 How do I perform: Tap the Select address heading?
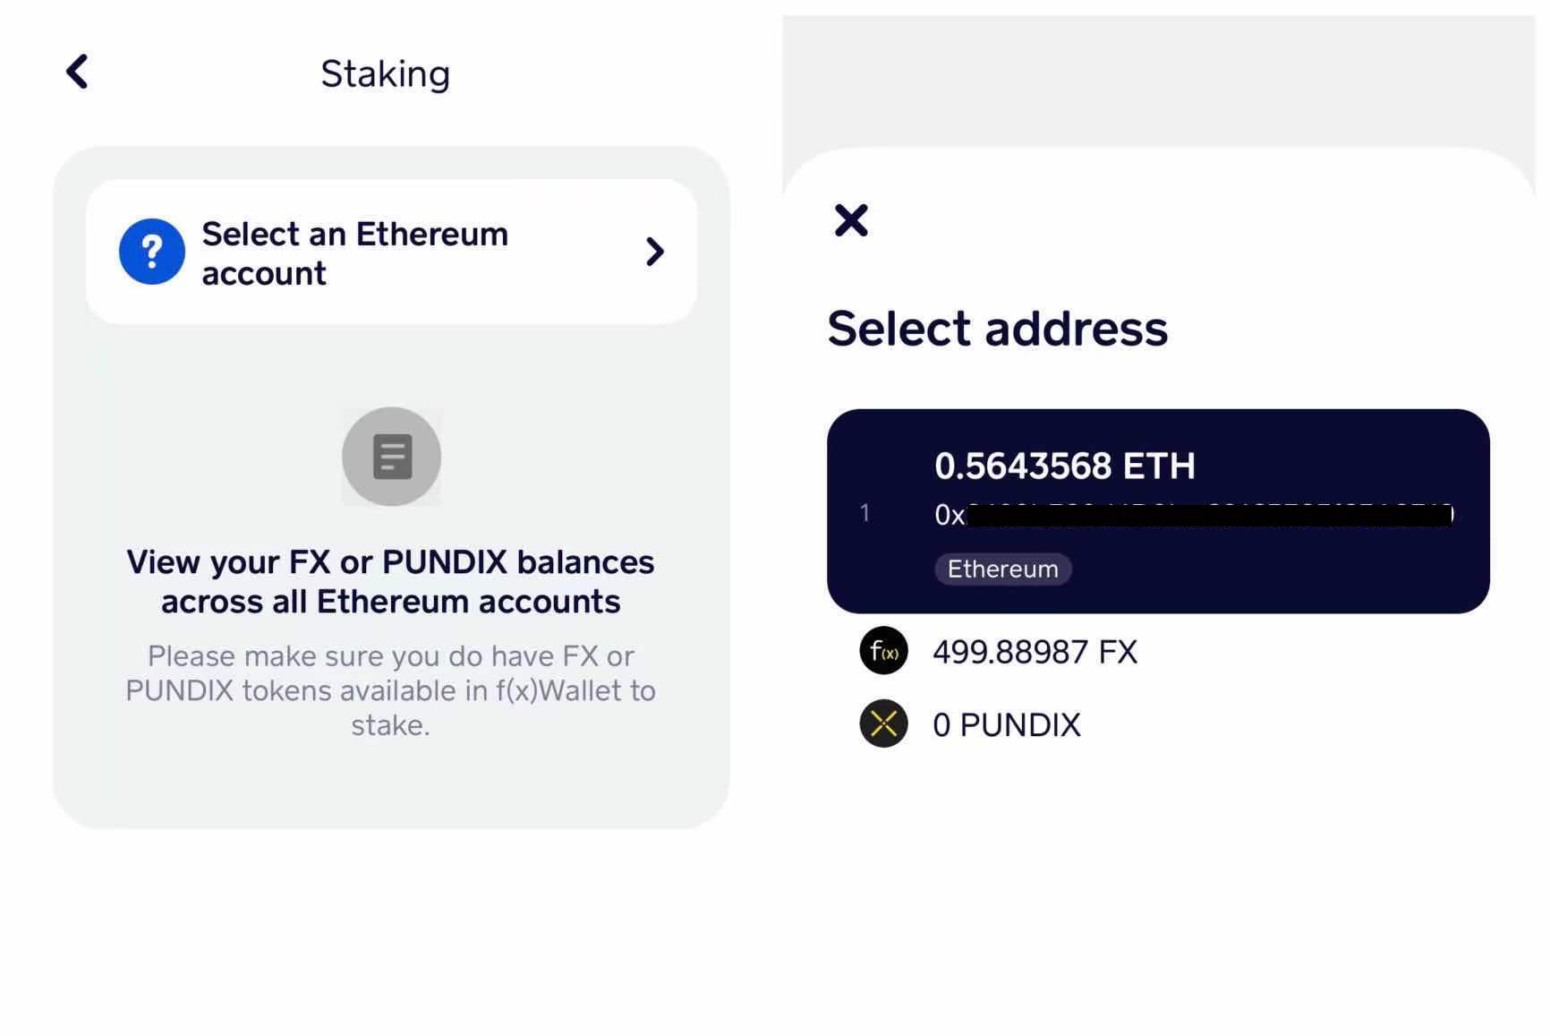coord(998,328)
